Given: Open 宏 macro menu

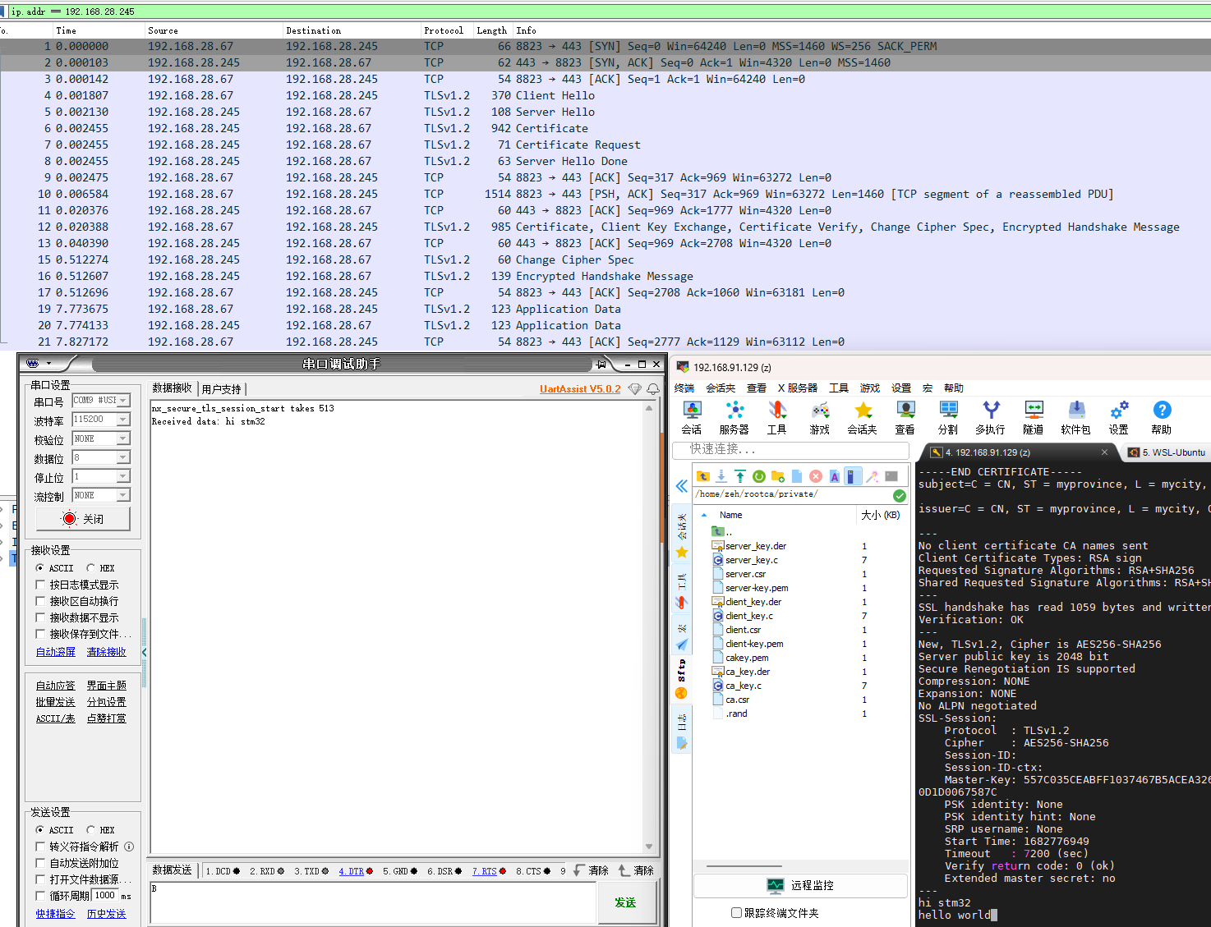Looking at the screenshot, I should point(928,388).
